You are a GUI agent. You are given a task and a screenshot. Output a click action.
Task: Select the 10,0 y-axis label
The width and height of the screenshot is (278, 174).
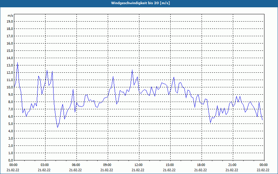point(10,87)
